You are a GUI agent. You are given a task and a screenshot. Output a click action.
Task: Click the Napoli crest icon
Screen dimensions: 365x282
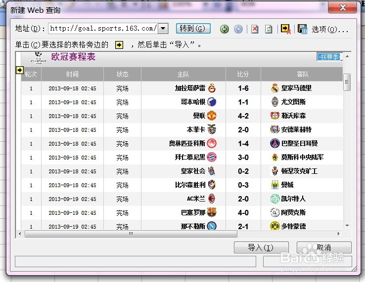click(212, 226)
